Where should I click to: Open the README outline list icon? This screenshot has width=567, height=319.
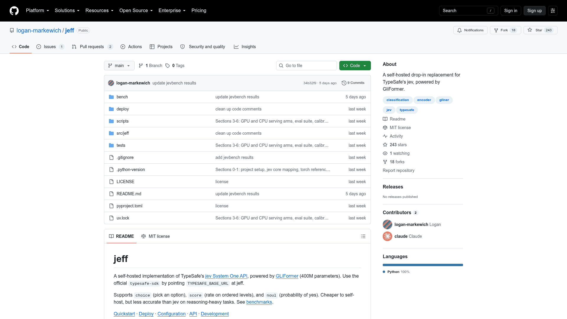(x=363, y=236)
